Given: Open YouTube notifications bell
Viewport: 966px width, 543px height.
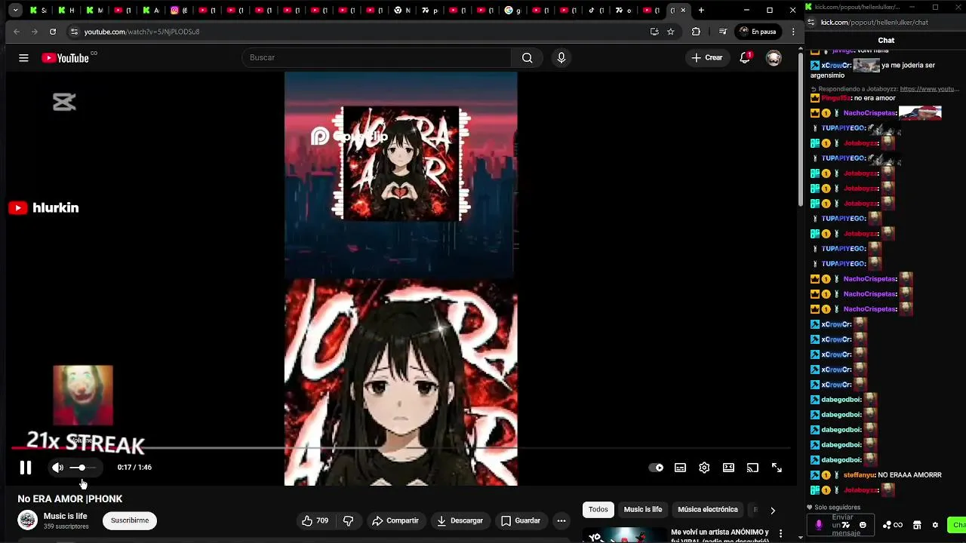Looking at the screenshot, I should (x=745, y=58).
